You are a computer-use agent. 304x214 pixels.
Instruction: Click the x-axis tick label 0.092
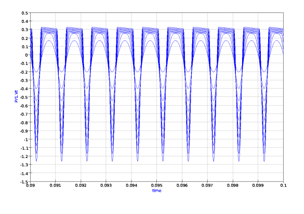coord(81,186)
